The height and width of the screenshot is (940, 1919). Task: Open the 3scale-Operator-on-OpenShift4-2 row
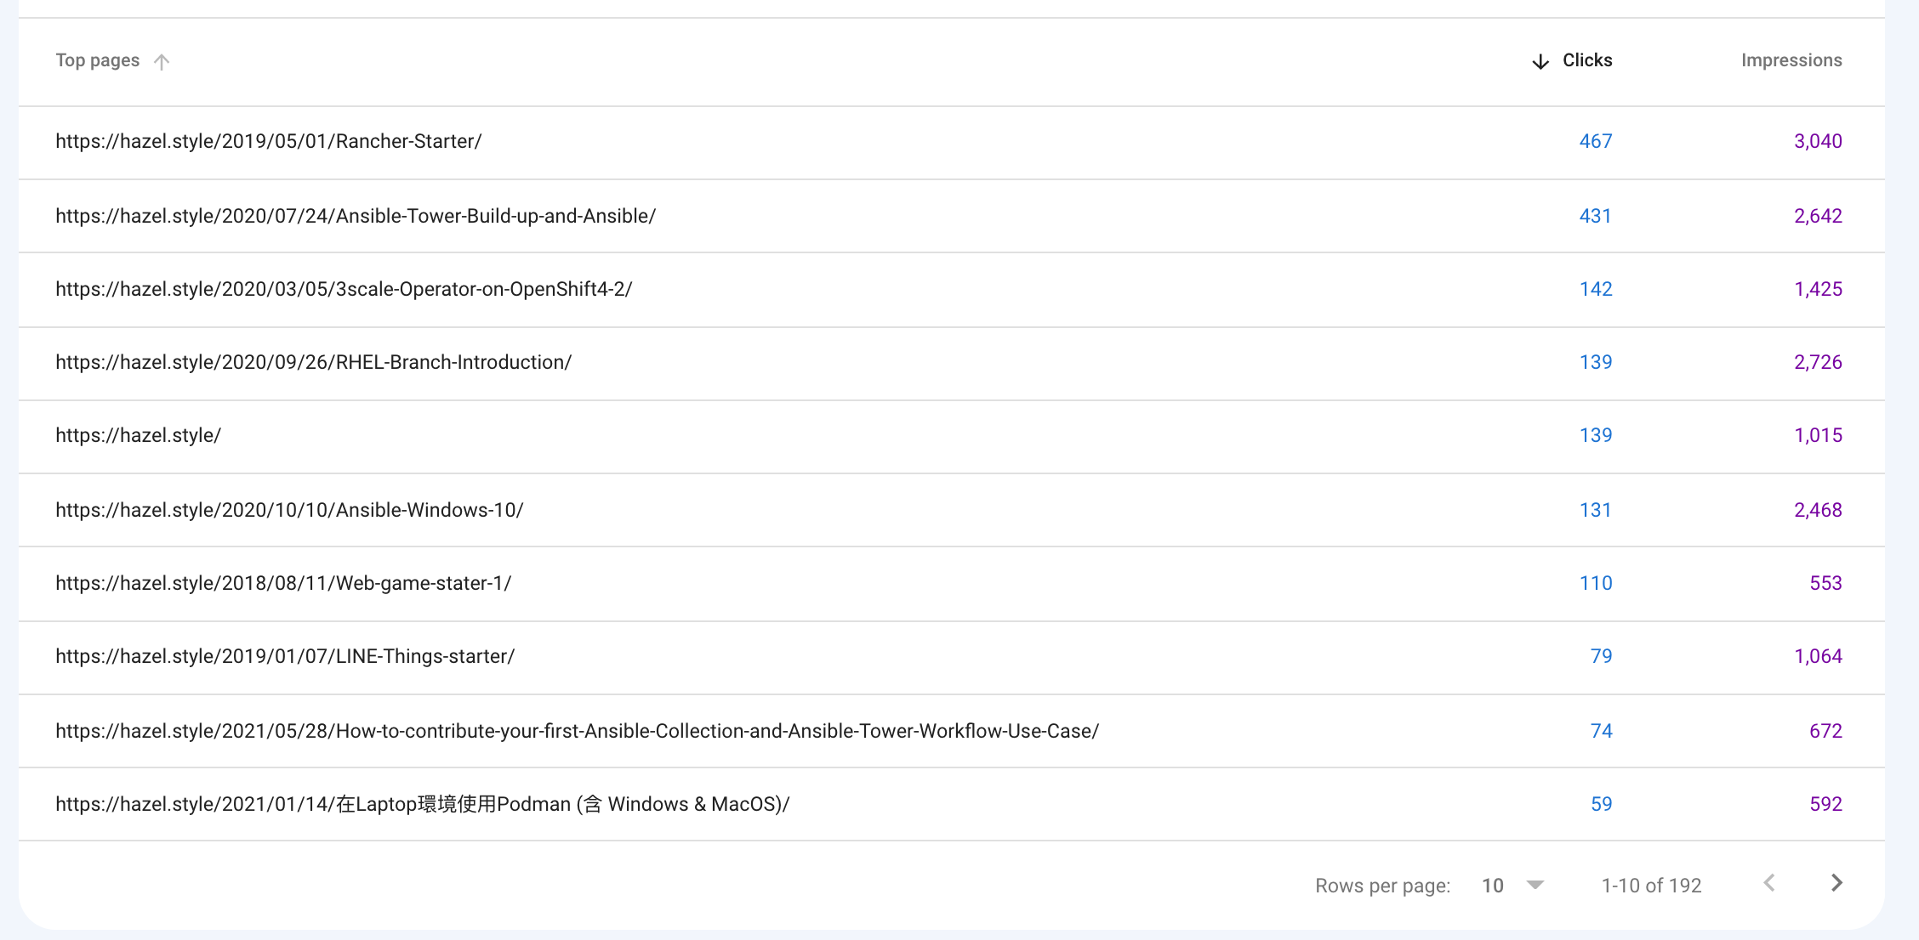coord(952,289)
